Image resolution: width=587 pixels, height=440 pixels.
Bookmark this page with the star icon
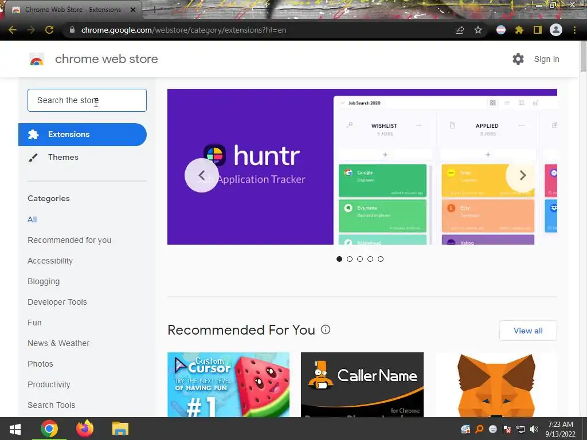pyautogui.click(x=478, y=30)
